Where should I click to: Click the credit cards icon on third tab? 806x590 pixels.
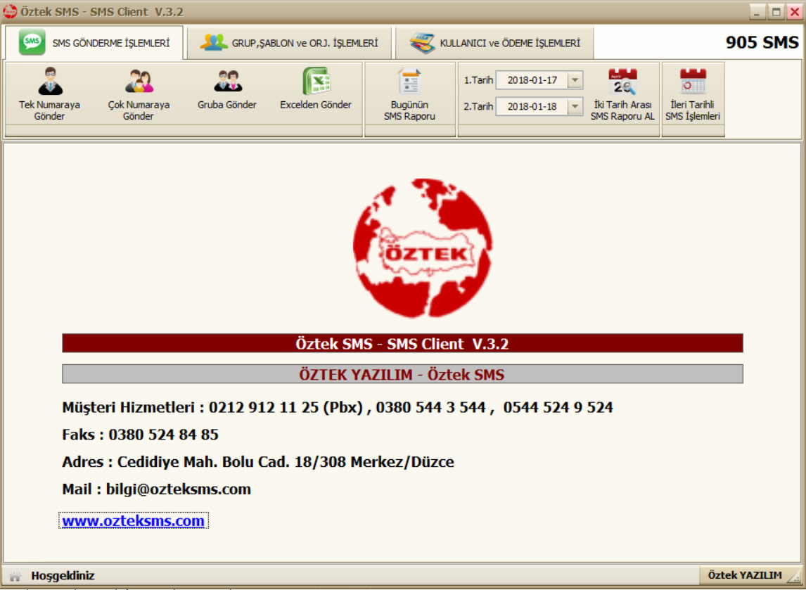tap(422, 43)
